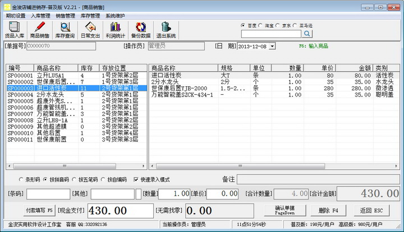The image size is (404, 232).
Task: Click the product list horizontal scrollbar
Action: pyautogui.click(x=65, y=166)
